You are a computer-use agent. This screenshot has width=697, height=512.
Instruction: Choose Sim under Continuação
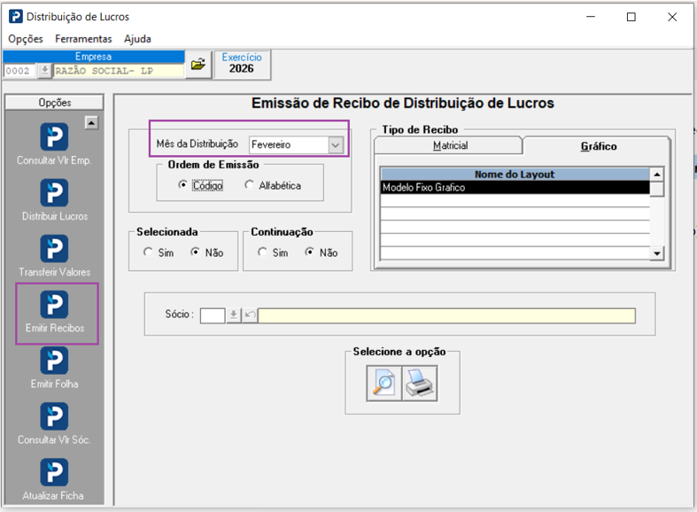tap(262, 252)
